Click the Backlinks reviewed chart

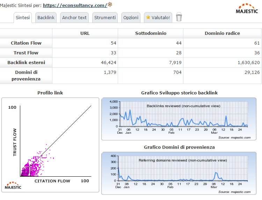pos(179,119)
